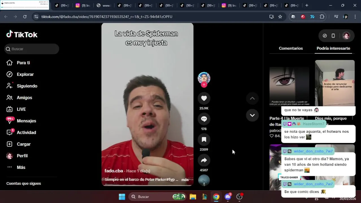Screen dimensions: 361x203
Task: Click the browser address bar URL
Action: [x=107, y=17]
